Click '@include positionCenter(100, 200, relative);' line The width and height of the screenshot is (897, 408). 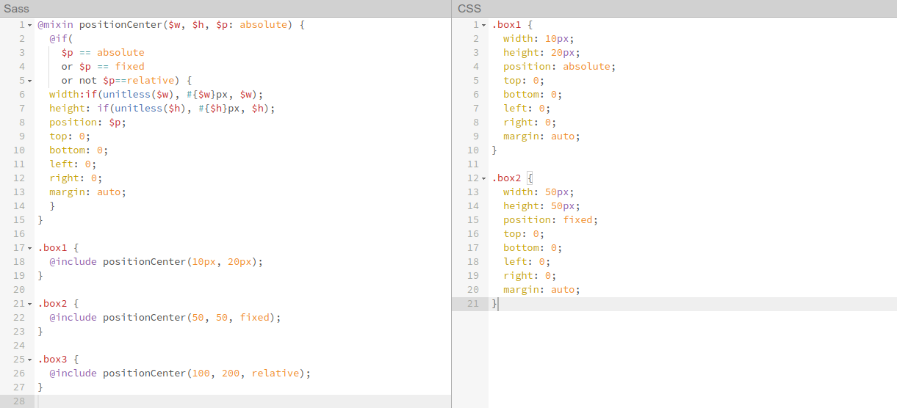pyautogui.click(x=180, y=373)
